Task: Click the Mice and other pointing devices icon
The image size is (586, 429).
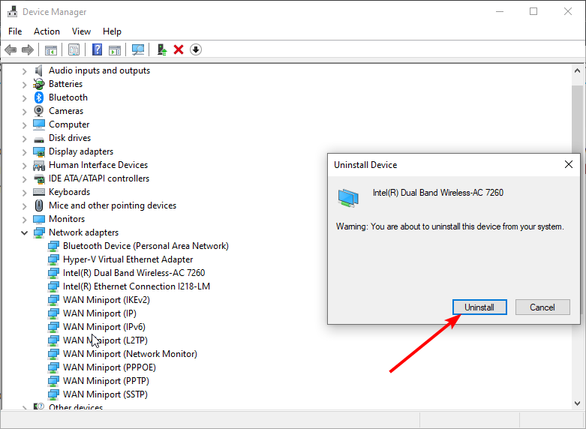Action: pos(39,205)
